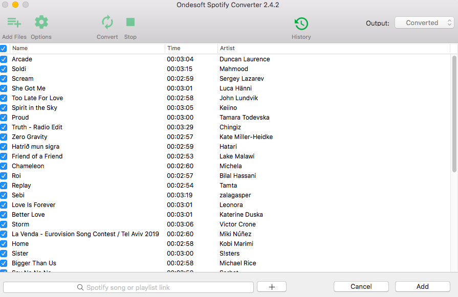The image size is (458, 297).
Task: Select the song name "Home"
Action: pos(20,244)
